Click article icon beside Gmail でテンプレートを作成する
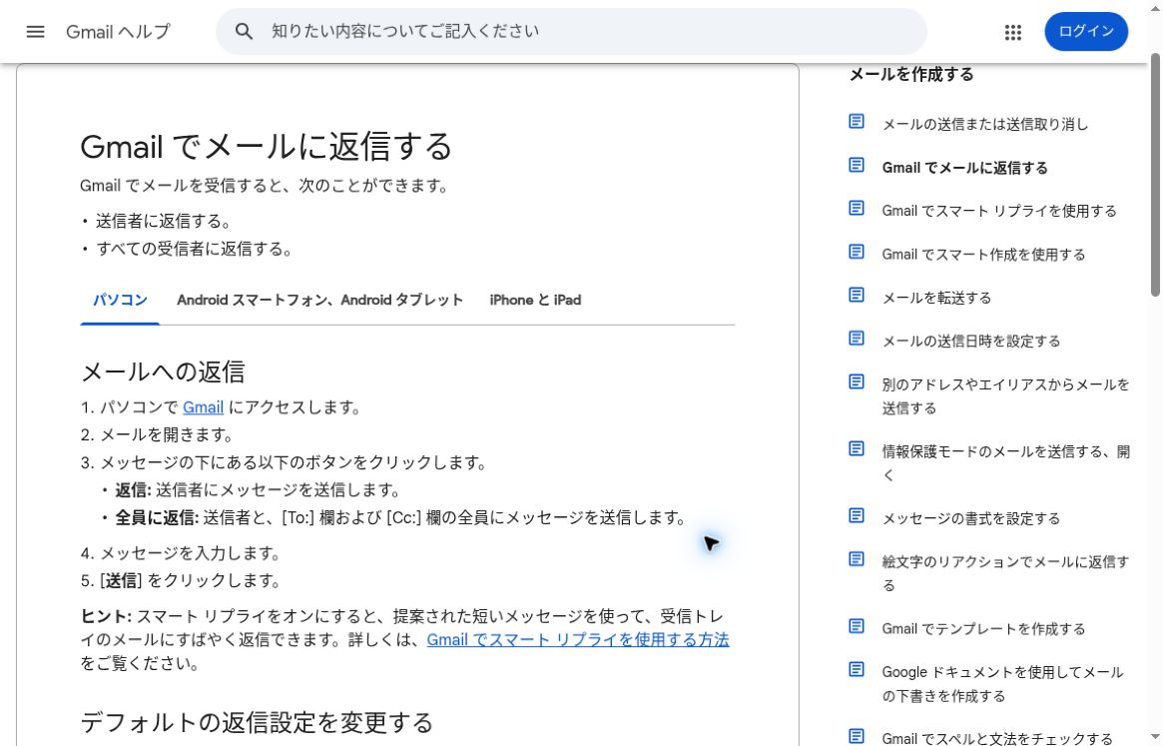 coord(856,626)
